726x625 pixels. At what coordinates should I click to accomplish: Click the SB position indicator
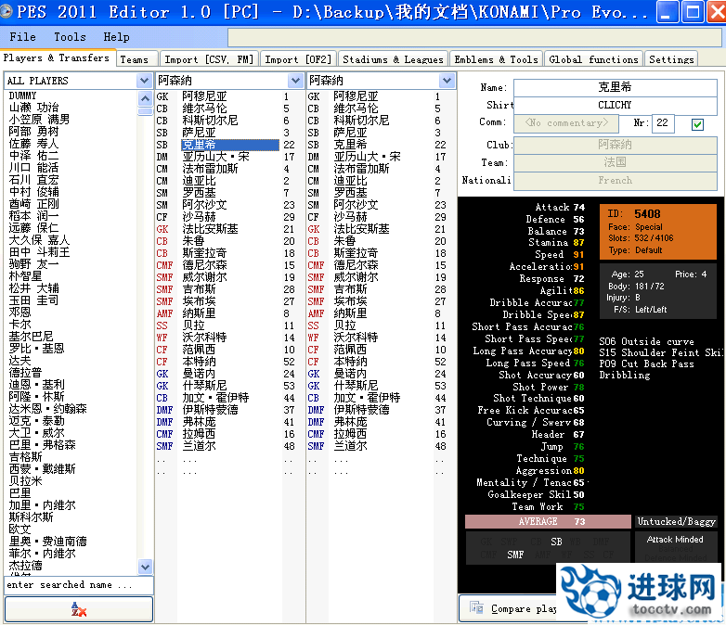[556, 542]
